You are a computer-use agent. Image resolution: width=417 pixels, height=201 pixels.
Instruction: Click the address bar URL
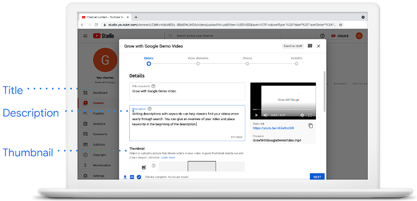click(x=221, y=25)
